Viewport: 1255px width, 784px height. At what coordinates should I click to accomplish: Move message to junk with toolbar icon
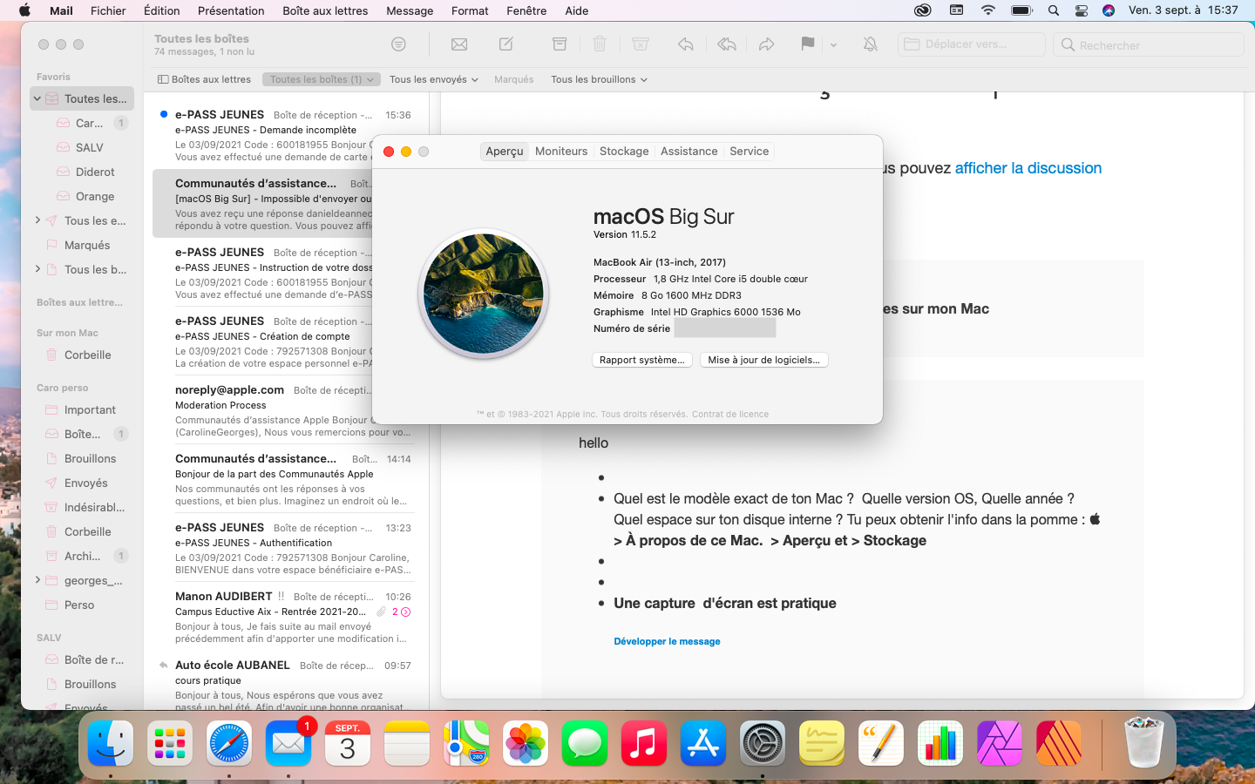coord(641,44)
